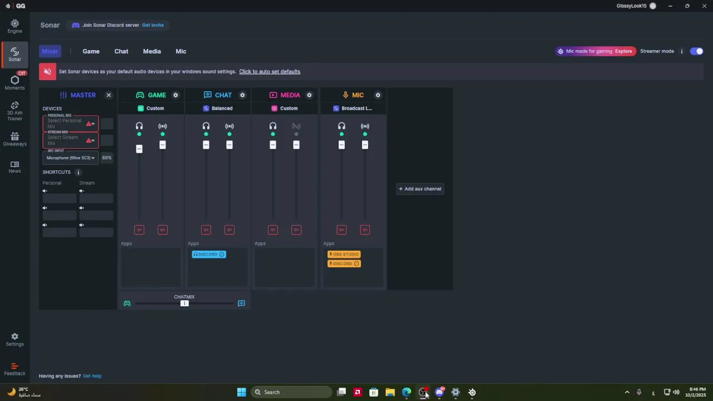Open GAME channel settings gear
The height and width of the screenshot is (401, 713).
pos(175,95)
